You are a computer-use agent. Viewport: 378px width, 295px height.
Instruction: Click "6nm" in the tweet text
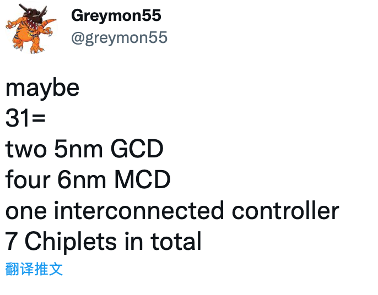tap(82, 179)
